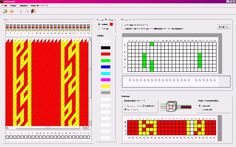Viewport: 236px width, 147px height.
Task: Select the yellow palette swatch
Action: click(x=105, y=86)
